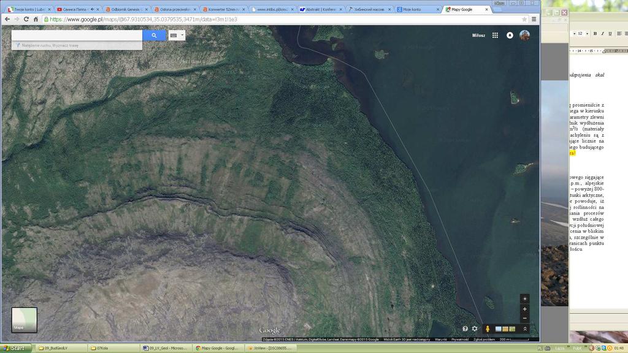628x353 pixels.
Task: Close the Mapy Google tab
Action: pyautogui.click(x=486, y=9)
